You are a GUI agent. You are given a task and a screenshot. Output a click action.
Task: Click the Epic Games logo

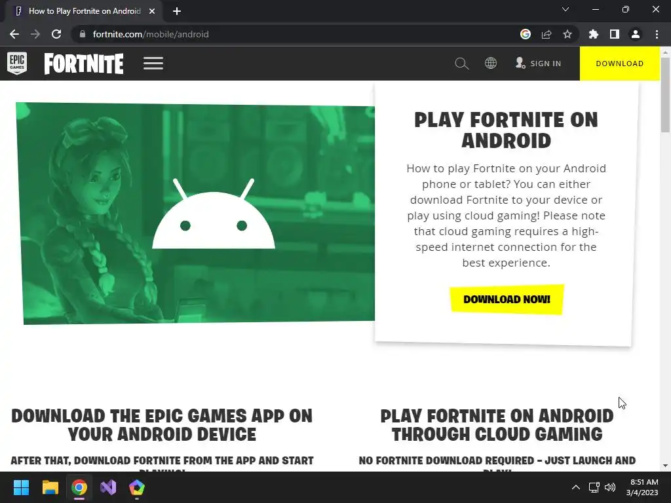[17, 64]
